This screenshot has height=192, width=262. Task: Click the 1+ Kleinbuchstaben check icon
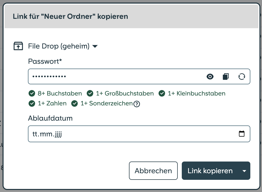pos(162,93)
